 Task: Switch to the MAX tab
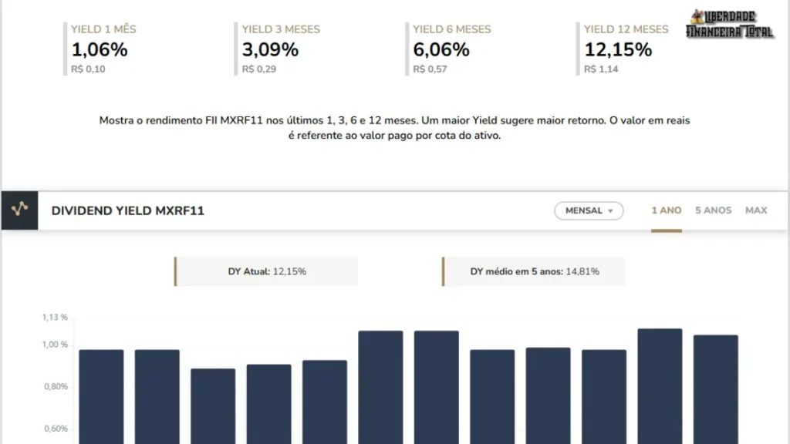pyautogui.click(x=756, y=210)
